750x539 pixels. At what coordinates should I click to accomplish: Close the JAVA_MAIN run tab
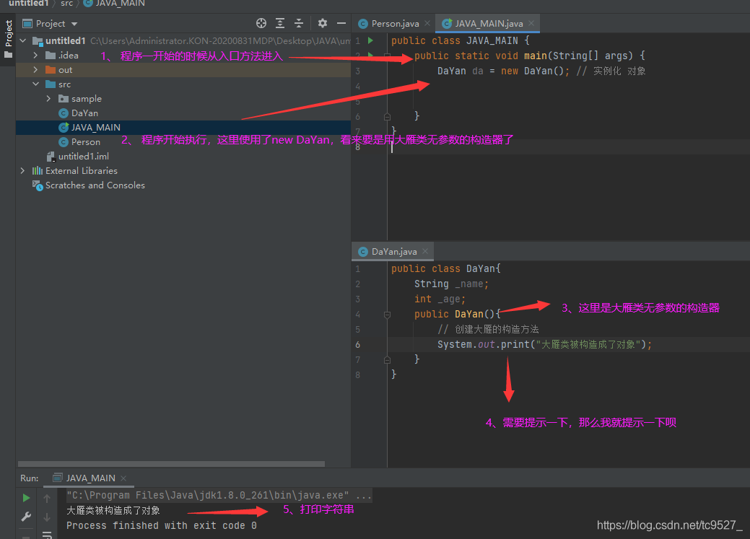pyautogui.click(x=123, y=478)
